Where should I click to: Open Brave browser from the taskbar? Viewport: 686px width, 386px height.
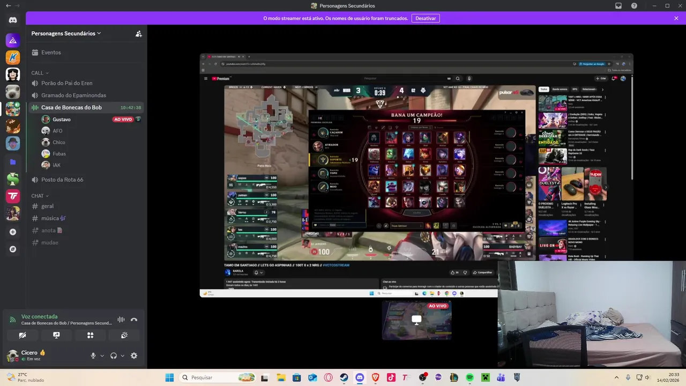(x=375, y=377)
